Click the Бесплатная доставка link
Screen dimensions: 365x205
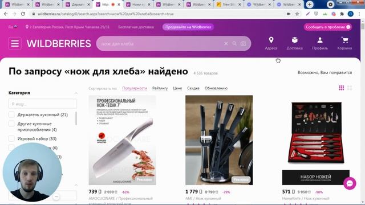136,27
